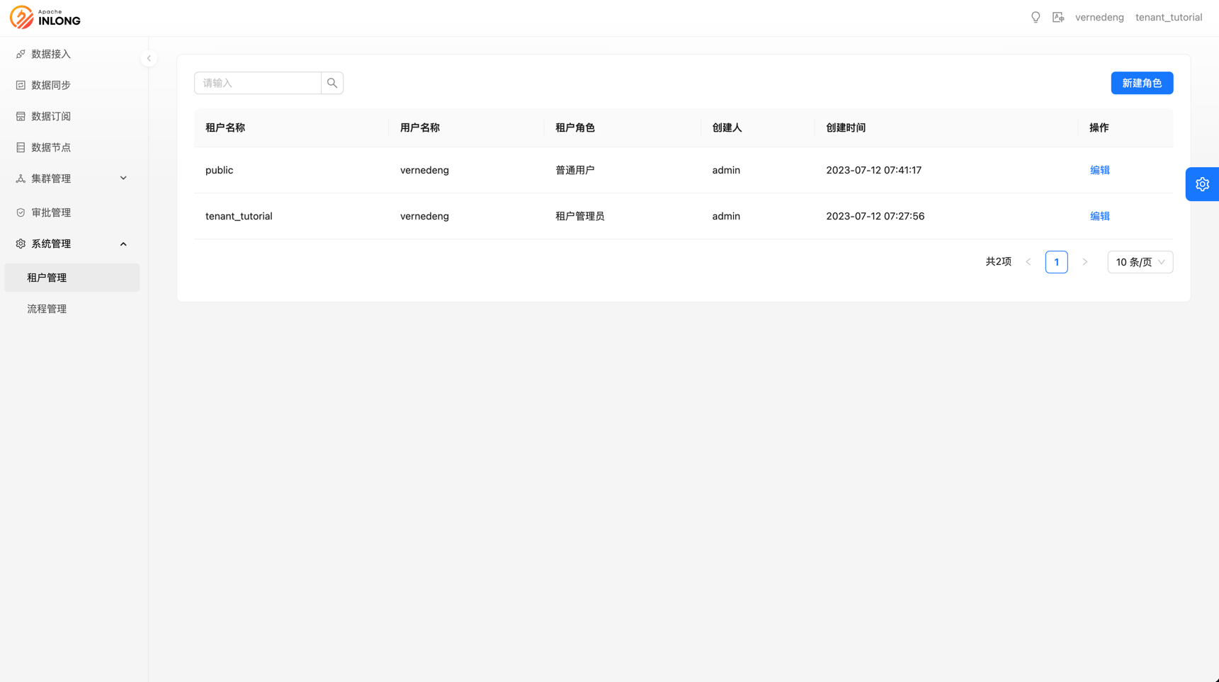Screen dimensions: 1219x682
Task: Select 流程管理 menu item
Action: [47, 309]
